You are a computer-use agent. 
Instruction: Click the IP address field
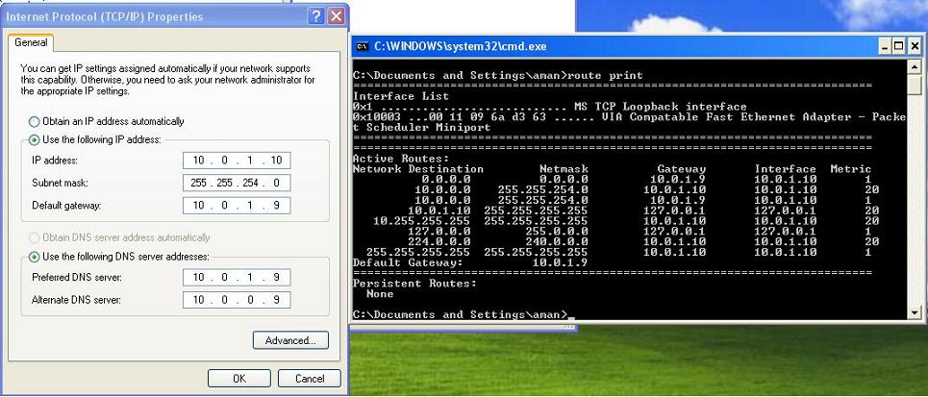pyautogui.click(x=237, y=161)
